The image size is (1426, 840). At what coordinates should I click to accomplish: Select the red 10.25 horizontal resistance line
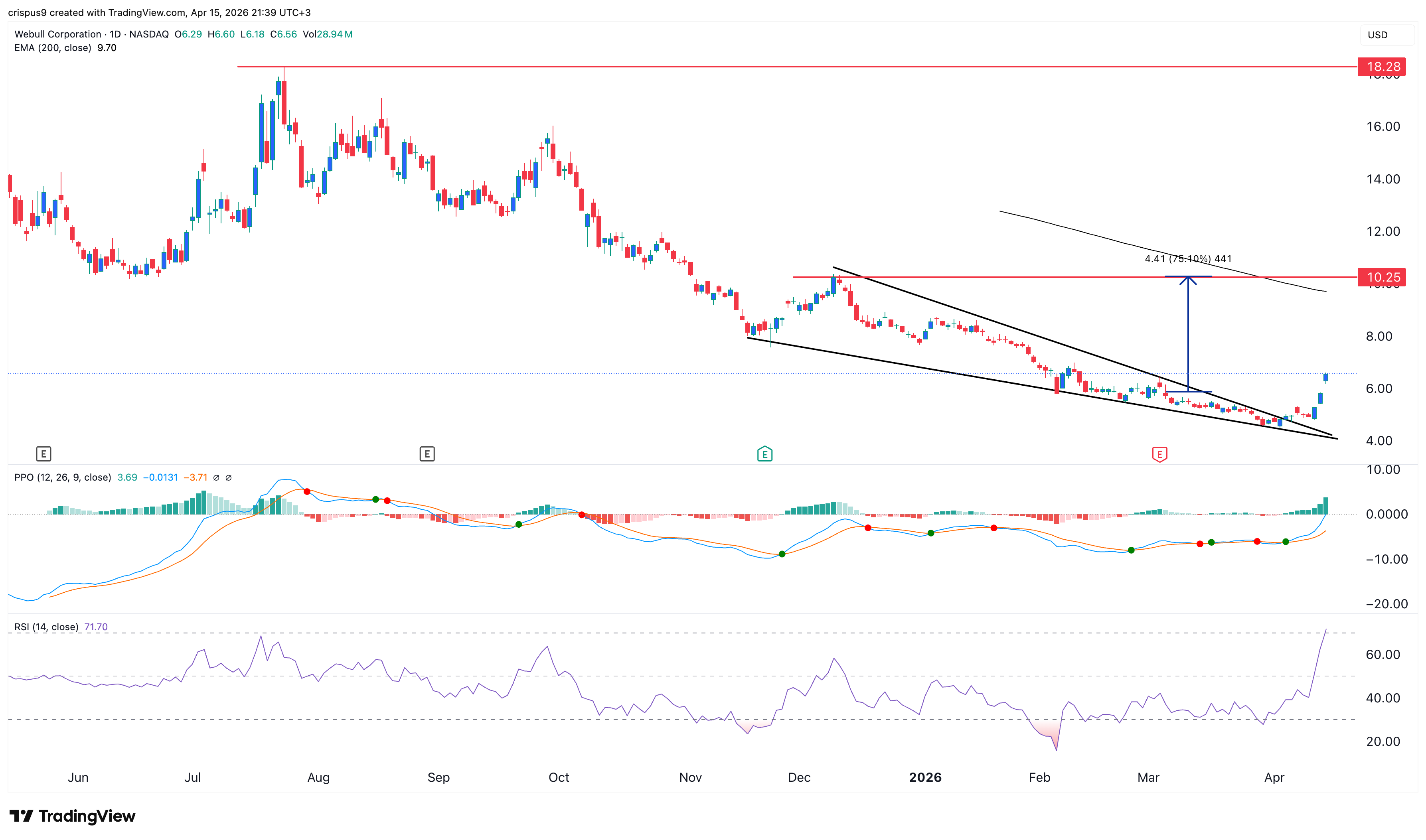point(1019,277)
